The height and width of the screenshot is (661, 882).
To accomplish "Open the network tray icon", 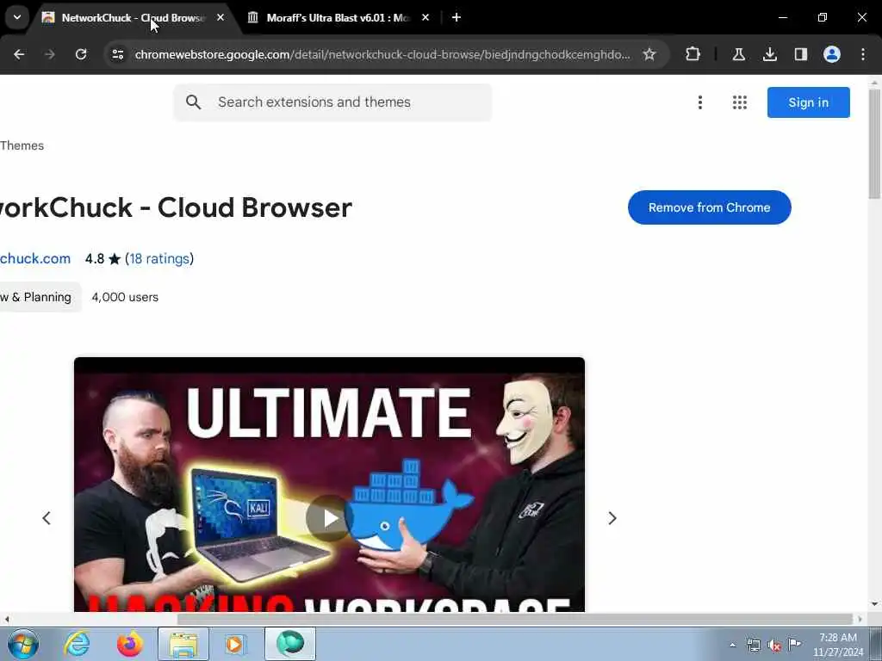I will pos(753,646).
